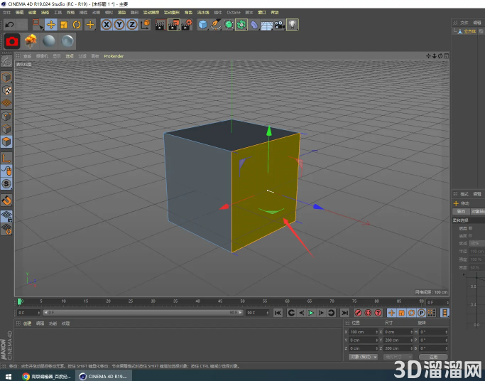
Task: Open the Octane menu
Action: click(x=234, y=12)
